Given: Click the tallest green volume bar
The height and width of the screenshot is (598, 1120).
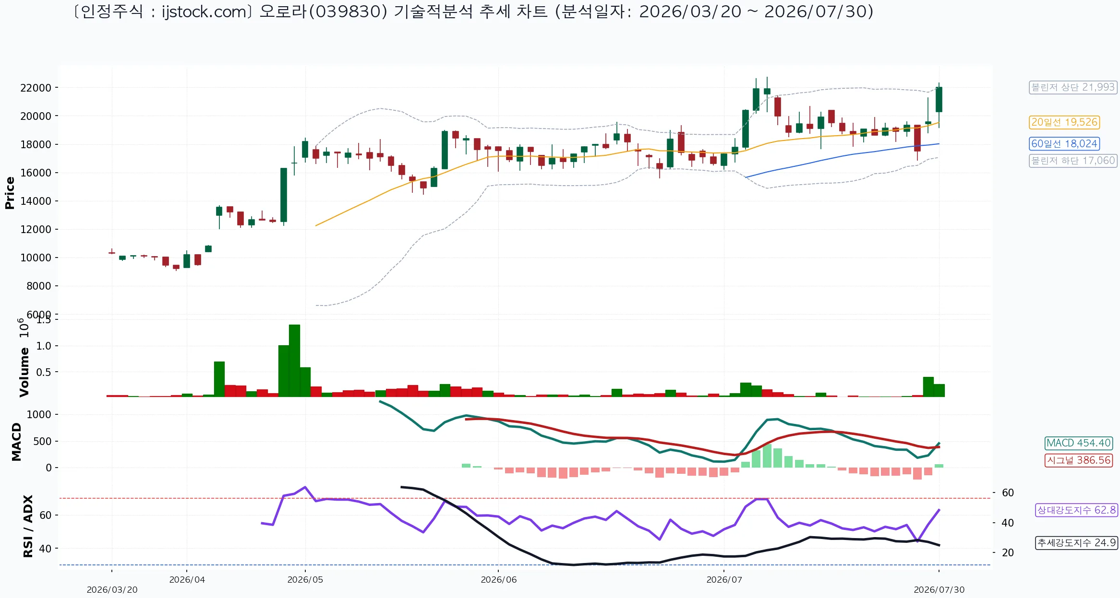Looking at the screenshot, I should click(294, 361).
